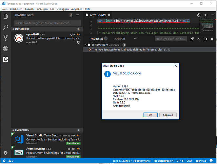Split the editor using the toolbar icon
This screenshot has width=217, height=164.
pyautogui.click(x=206, y=15)
